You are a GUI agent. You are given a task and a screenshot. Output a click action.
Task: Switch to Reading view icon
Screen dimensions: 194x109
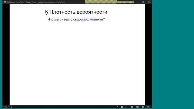click(x=143, y=107)
